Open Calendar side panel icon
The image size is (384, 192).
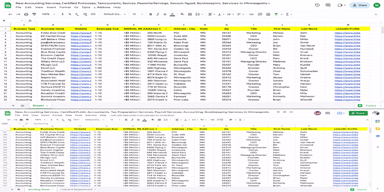pos(378,121)
